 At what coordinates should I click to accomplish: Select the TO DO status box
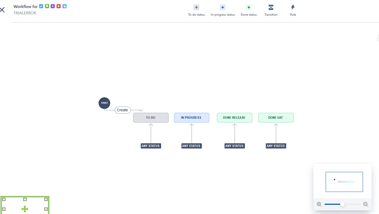151,118
